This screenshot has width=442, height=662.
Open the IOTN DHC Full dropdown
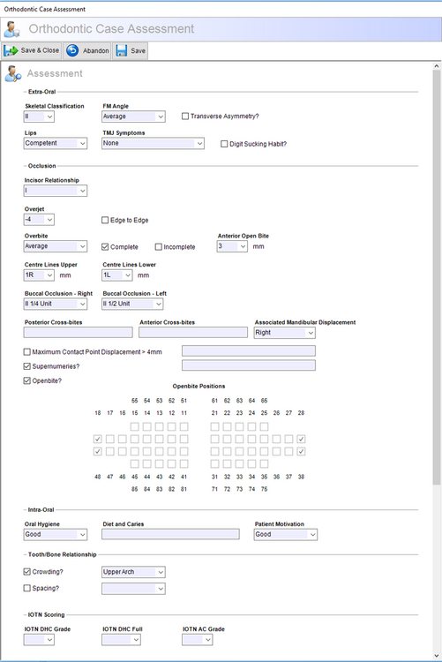121,640
